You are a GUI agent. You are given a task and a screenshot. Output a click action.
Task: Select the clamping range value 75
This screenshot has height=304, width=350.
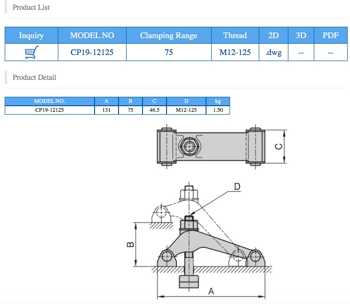click(169, 52)
